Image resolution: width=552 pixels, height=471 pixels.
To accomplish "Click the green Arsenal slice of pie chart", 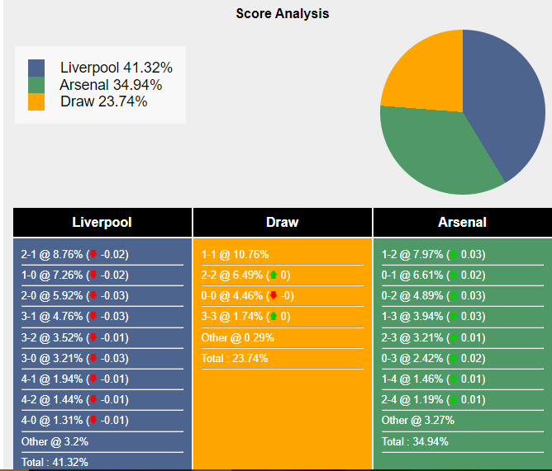I will point(438,153).
